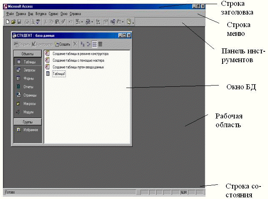Switch to List view
Viewport: 268px width, 199px height.
click(94, 44)
